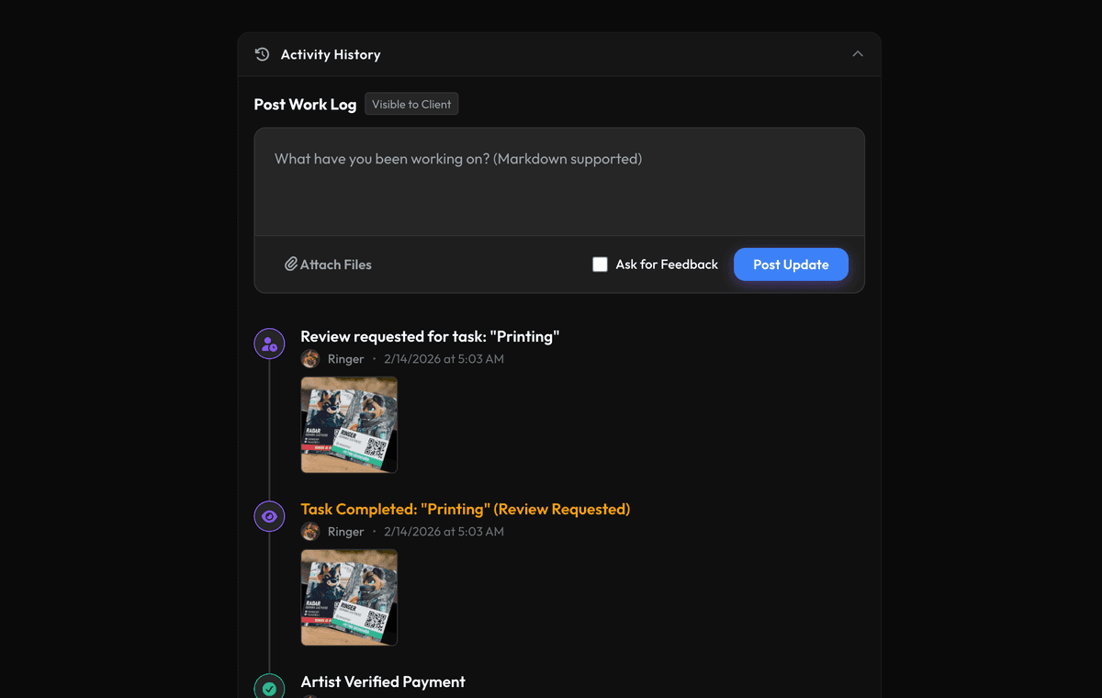Click the Activity History header title

(331, 54)
